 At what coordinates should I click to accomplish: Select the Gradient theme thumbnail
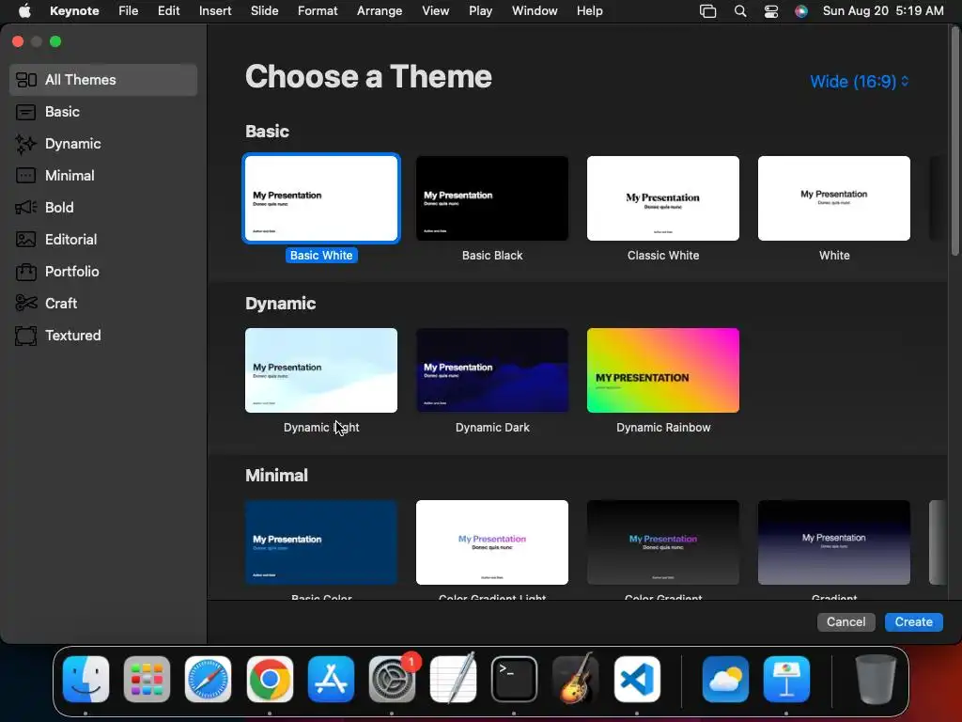point(834,542)
